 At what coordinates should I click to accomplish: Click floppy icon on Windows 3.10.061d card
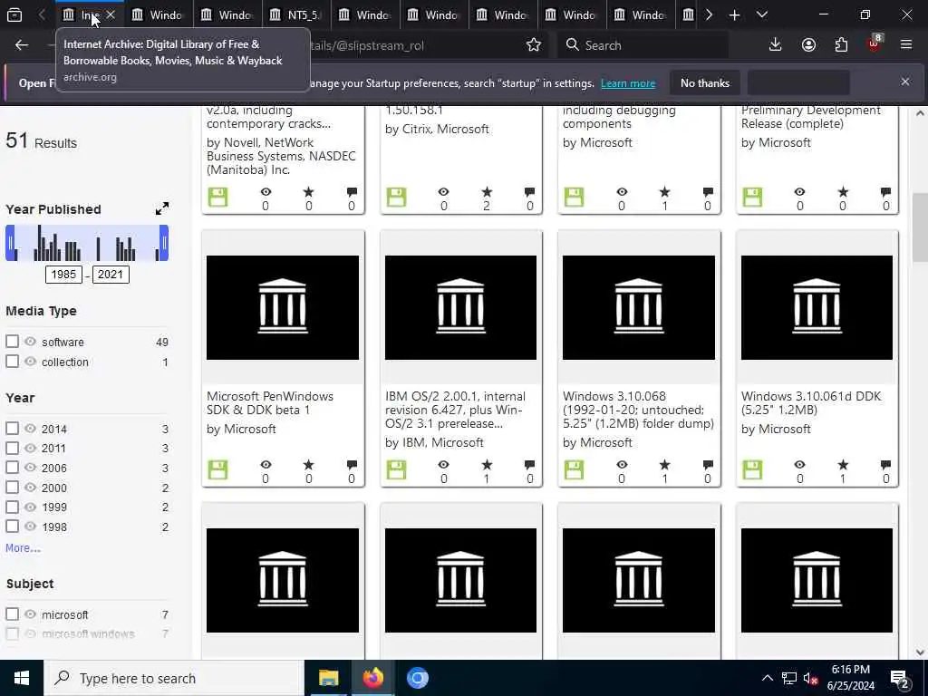pos(752,470)
